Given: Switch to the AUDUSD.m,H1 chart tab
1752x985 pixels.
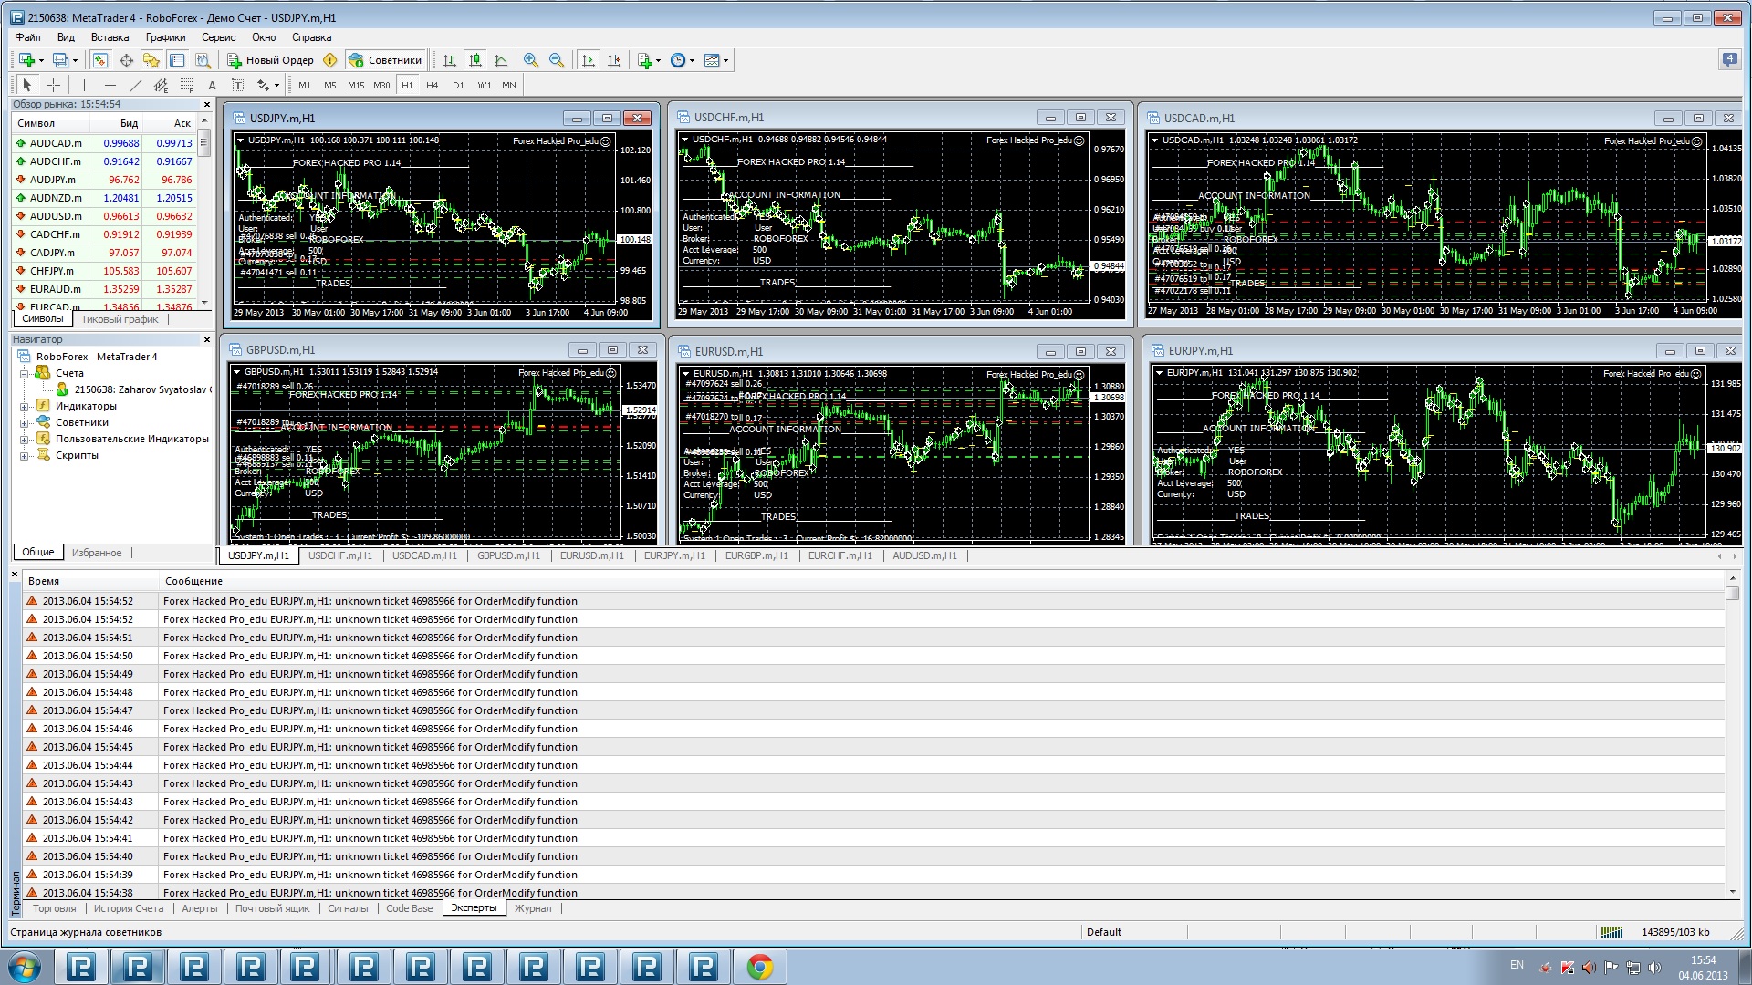Looking at the screenshot, I should tap(924, 555).
